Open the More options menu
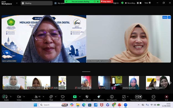 coord(154,98)
